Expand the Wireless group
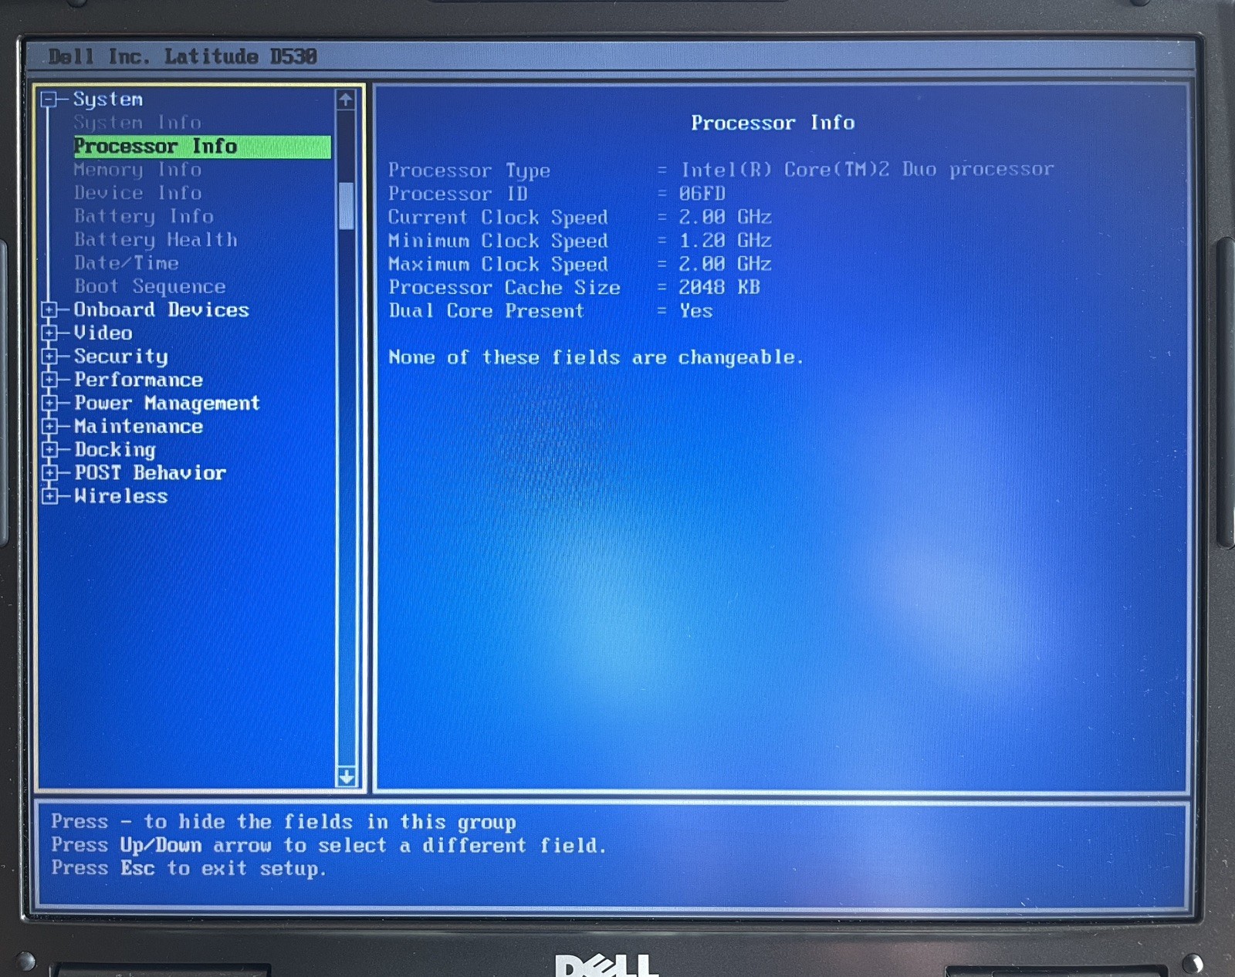Screen dimensions: 1235x977 49,495
